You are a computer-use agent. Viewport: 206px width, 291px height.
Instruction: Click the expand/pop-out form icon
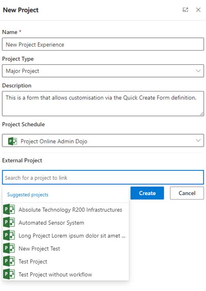pos(185,10)
